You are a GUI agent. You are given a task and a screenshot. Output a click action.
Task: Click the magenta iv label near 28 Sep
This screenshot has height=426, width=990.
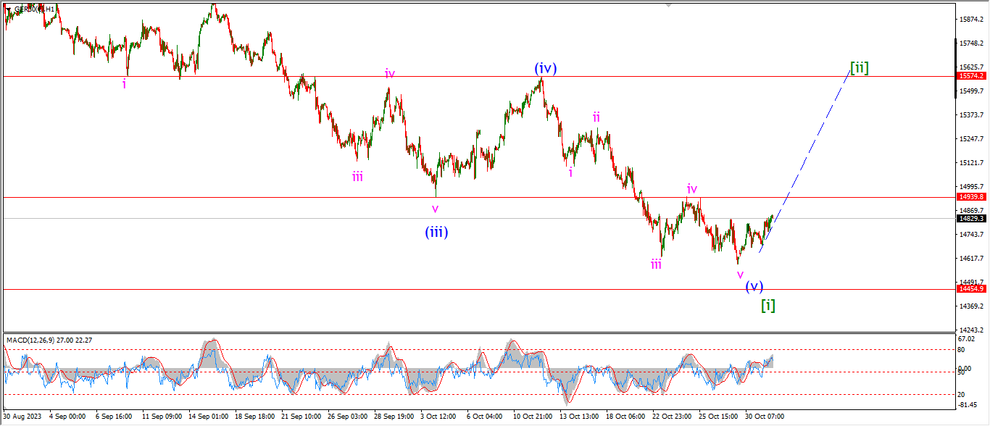(x=390, y=73)
